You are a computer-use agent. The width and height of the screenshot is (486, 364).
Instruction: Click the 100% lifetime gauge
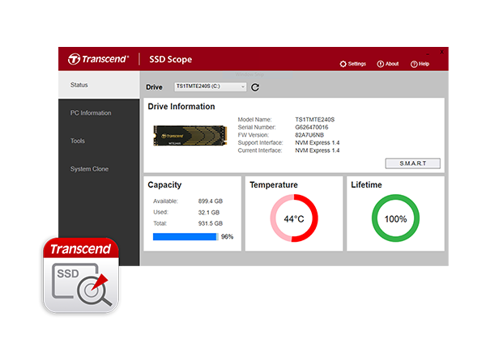point(395,218)
